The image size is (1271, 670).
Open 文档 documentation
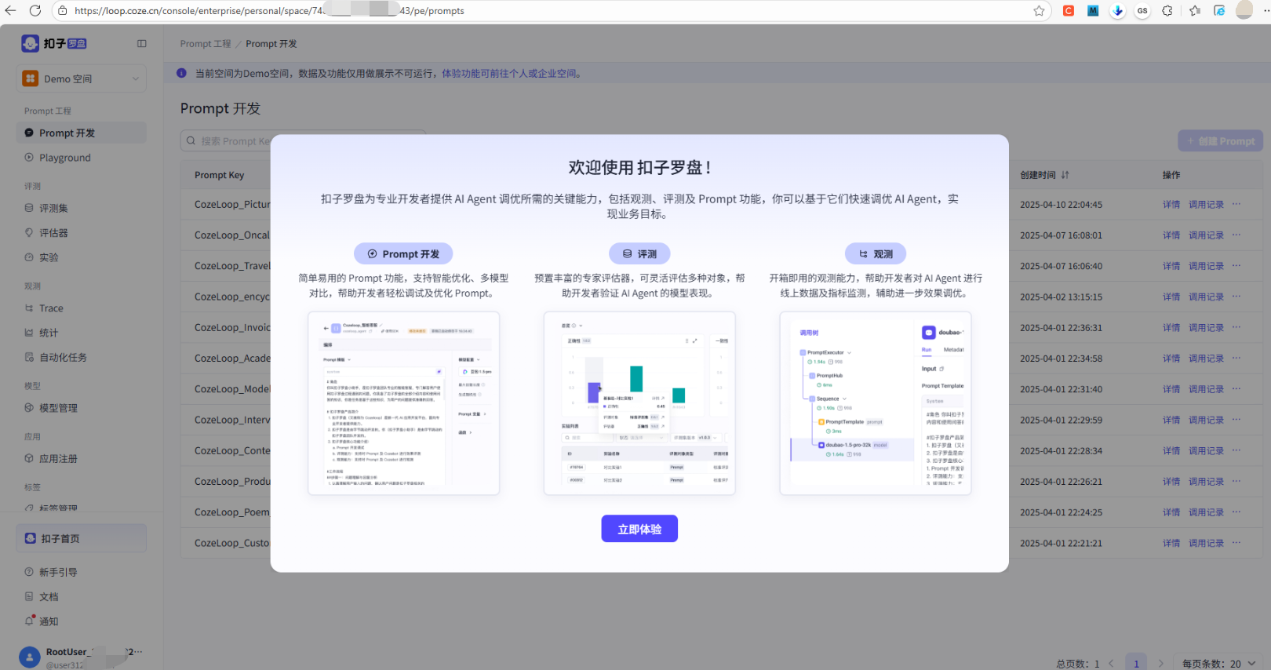82,596
